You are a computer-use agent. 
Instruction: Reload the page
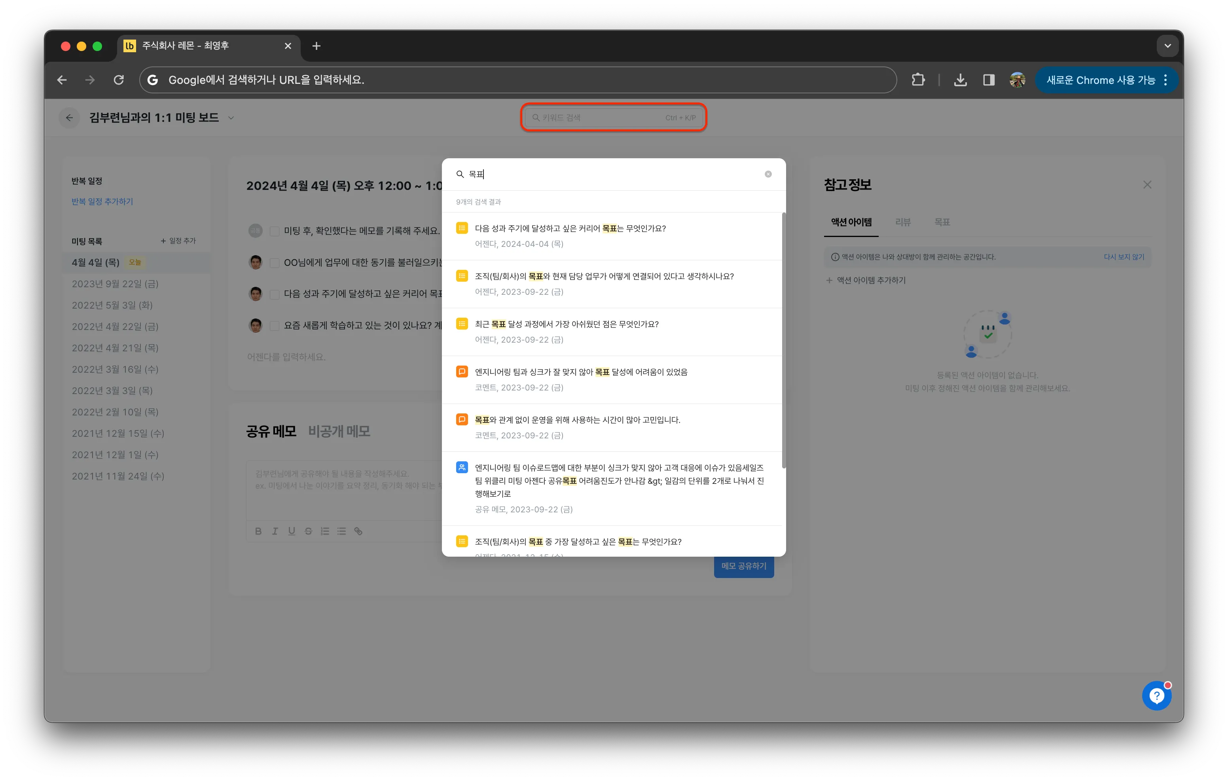coord(119,80)
